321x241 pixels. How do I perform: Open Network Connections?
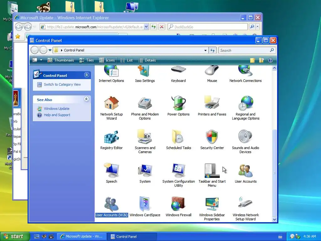tap(245, 74)
